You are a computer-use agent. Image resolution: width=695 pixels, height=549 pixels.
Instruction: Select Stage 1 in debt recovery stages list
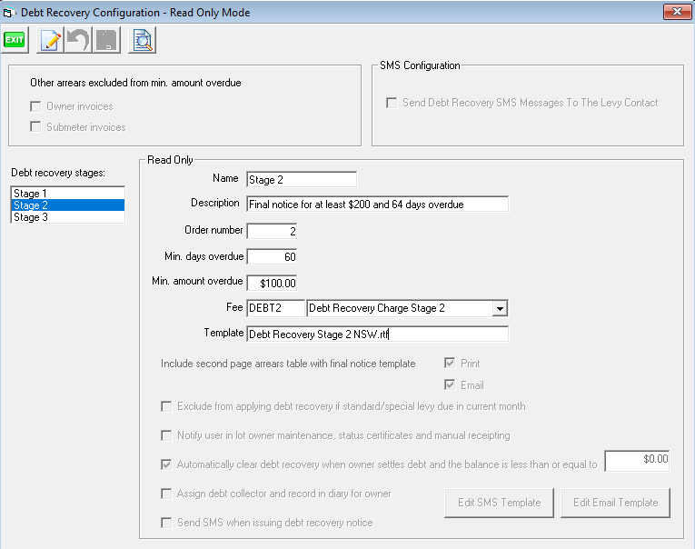68,194
